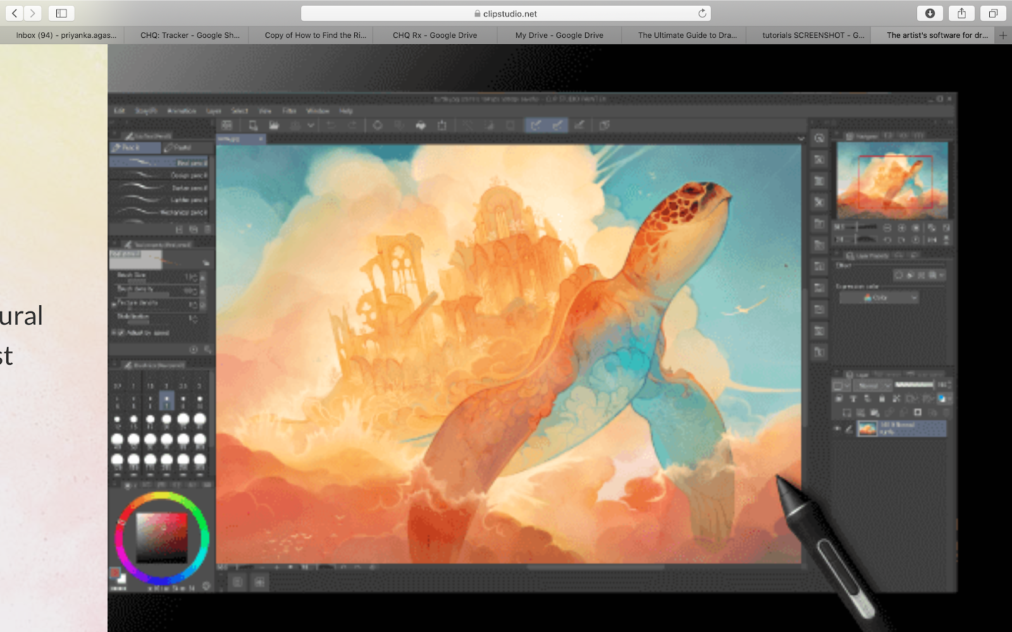This screenshot has width=1012, height=632.
Task: Select the Pencil sub tool group tab
Action: coord(135,147)
